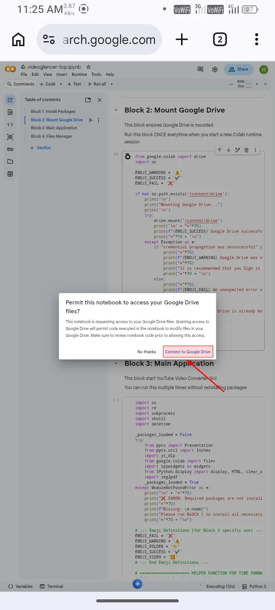Pop out the Table of contents panel

pyautogui.click(x=88, y=100)
